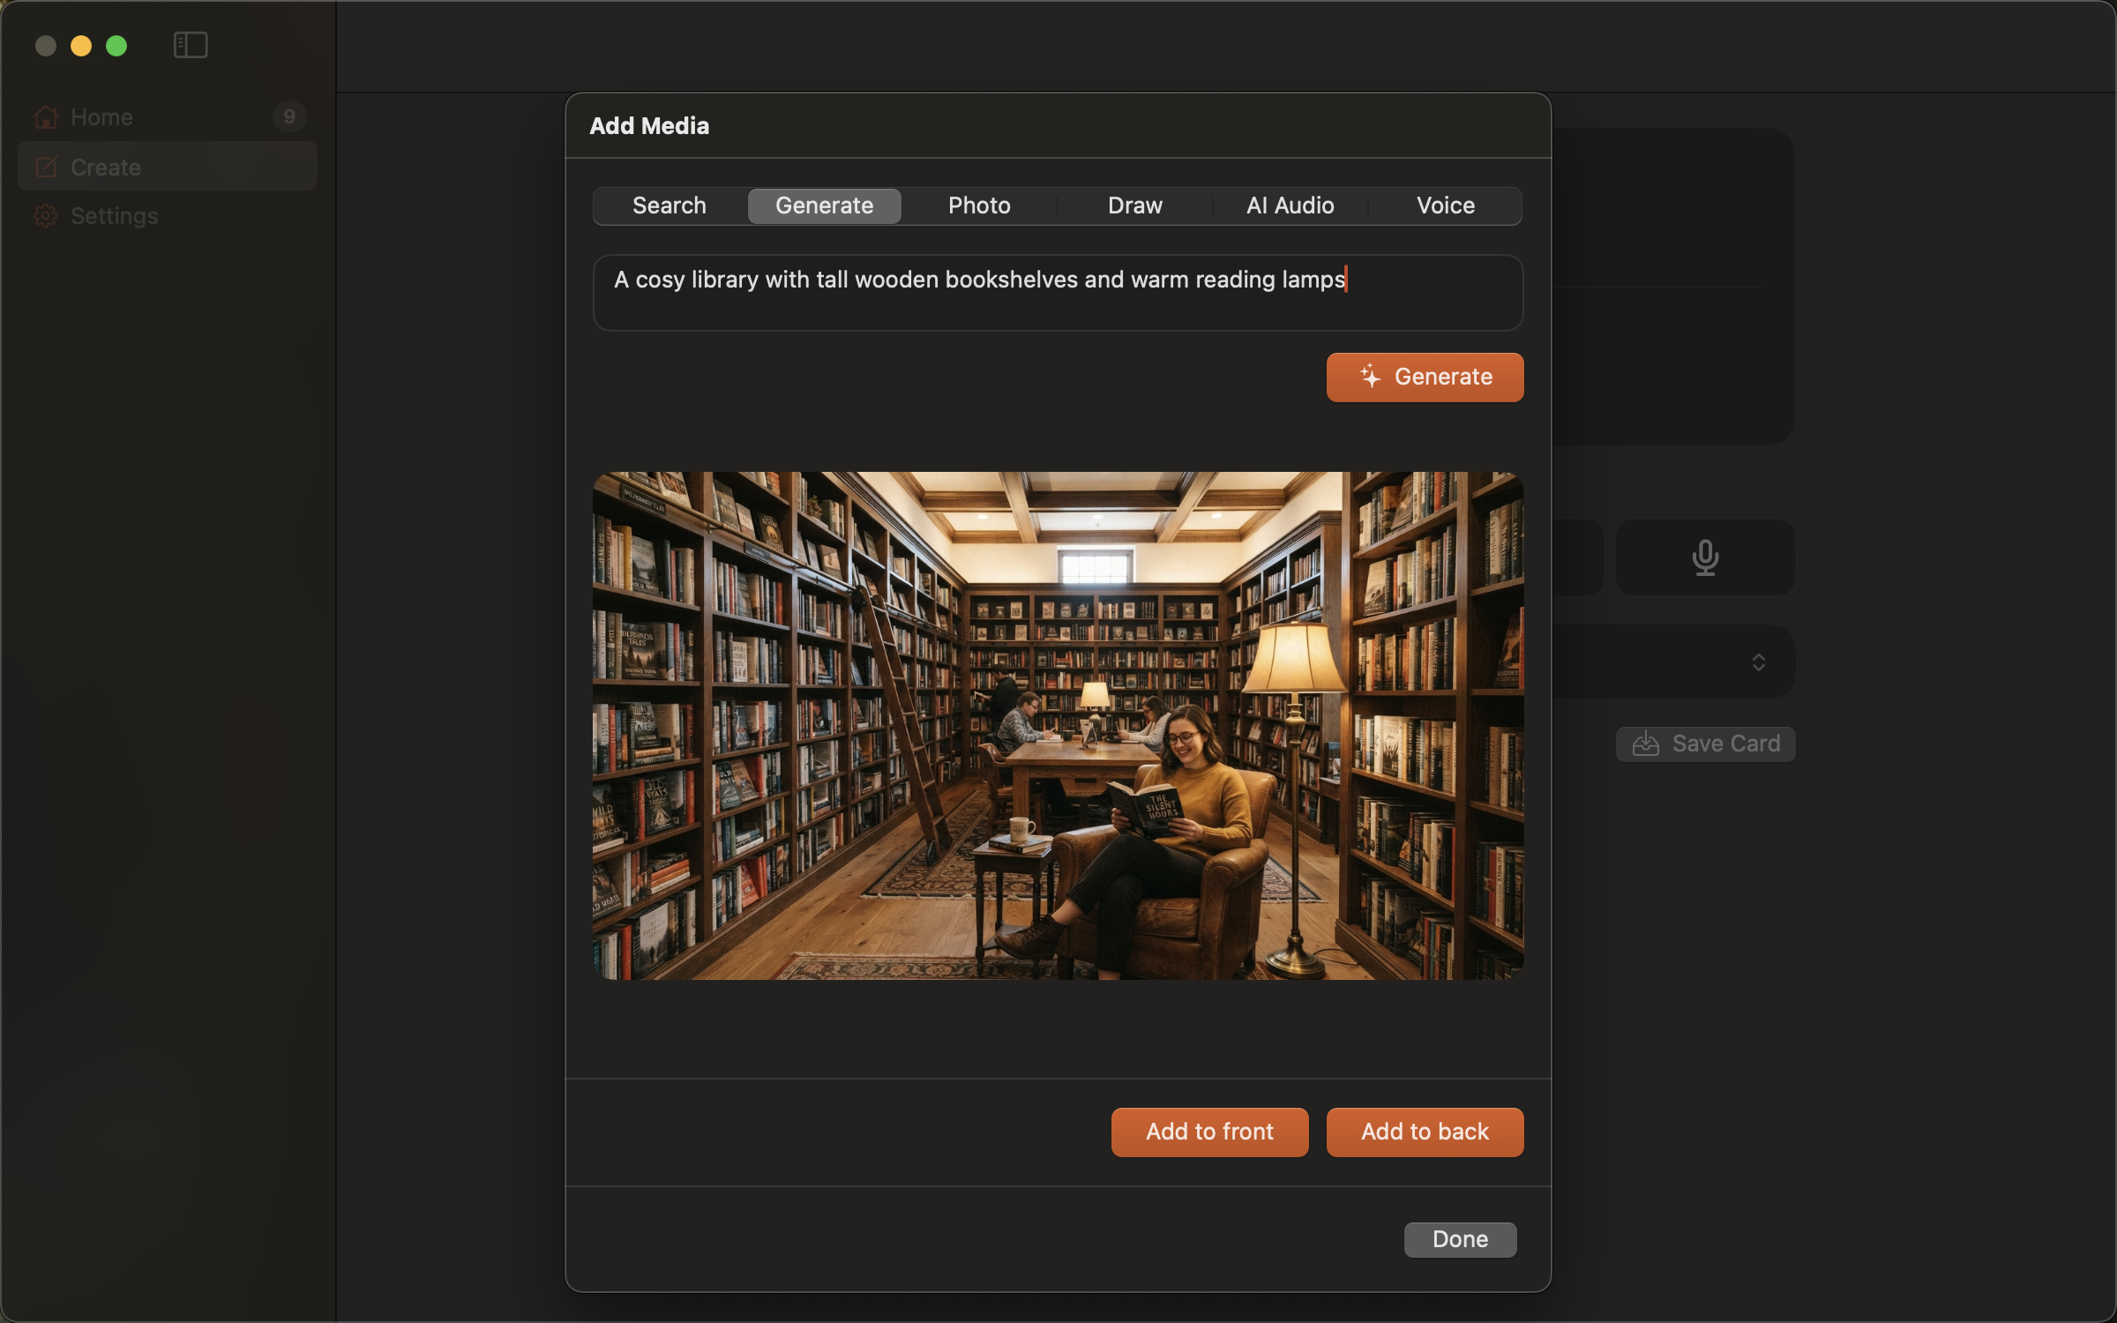The image size is (2117, 1323).
Task: Switch to the Draw tab
Action: click(1134, 206)
